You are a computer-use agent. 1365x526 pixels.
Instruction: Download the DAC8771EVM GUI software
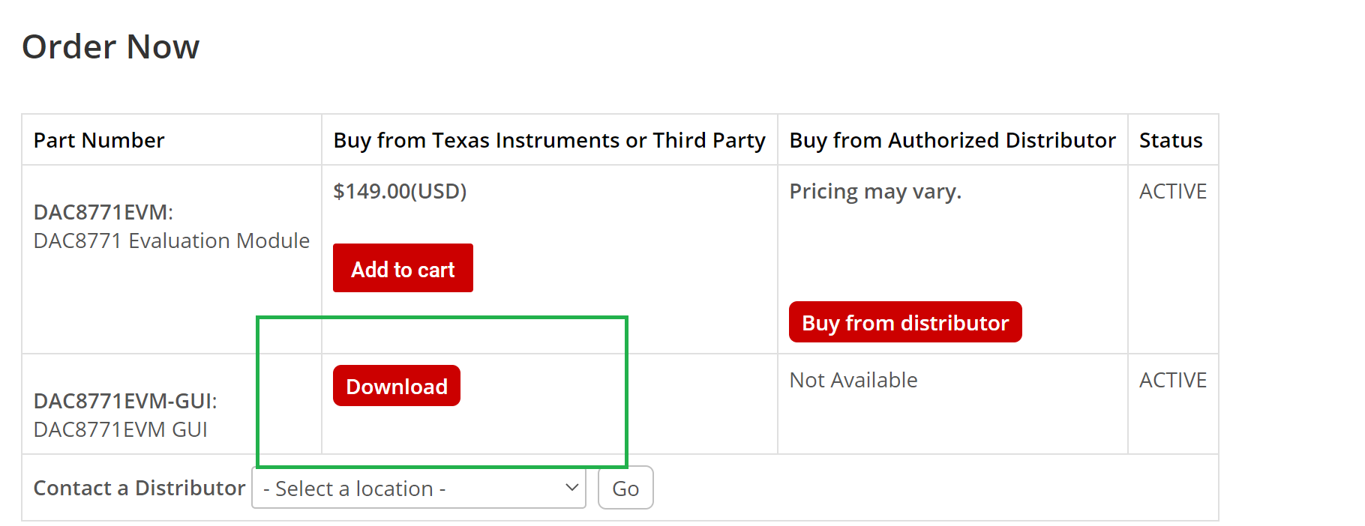point(396,386)
